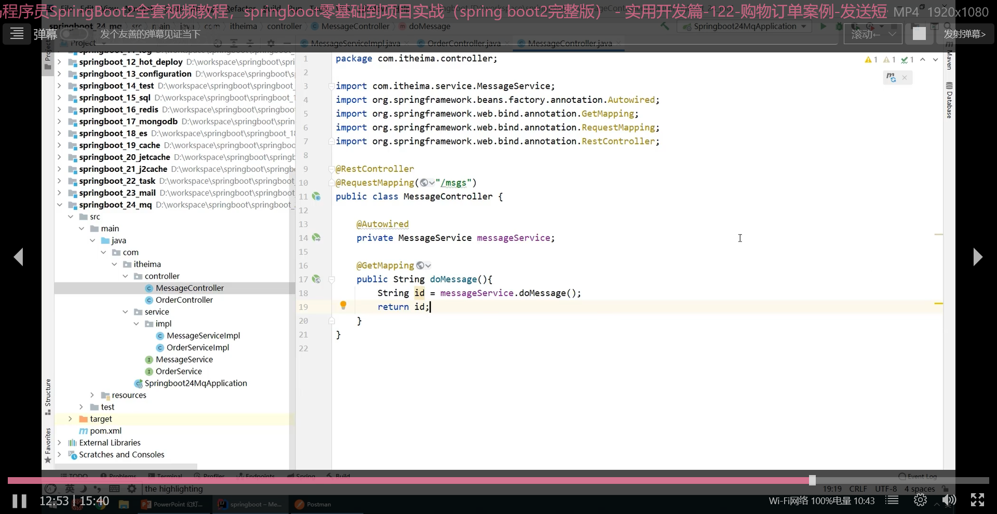Click the gutter endpoint icon beside line 17

[316, 279]
